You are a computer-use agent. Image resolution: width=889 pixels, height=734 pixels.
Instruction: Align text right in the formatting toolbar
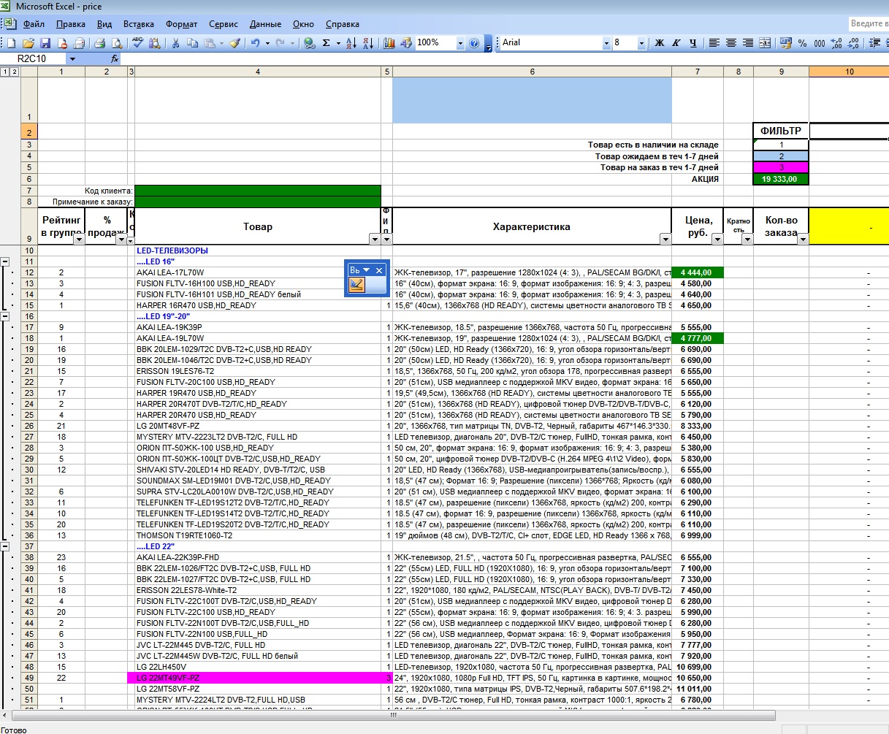pos(748,43)
